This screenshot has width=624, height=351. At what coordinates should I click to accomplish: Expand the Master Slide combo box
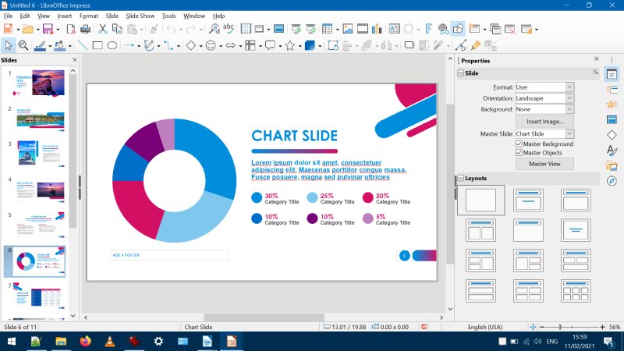pyautogui.click(x=569, y=134)
